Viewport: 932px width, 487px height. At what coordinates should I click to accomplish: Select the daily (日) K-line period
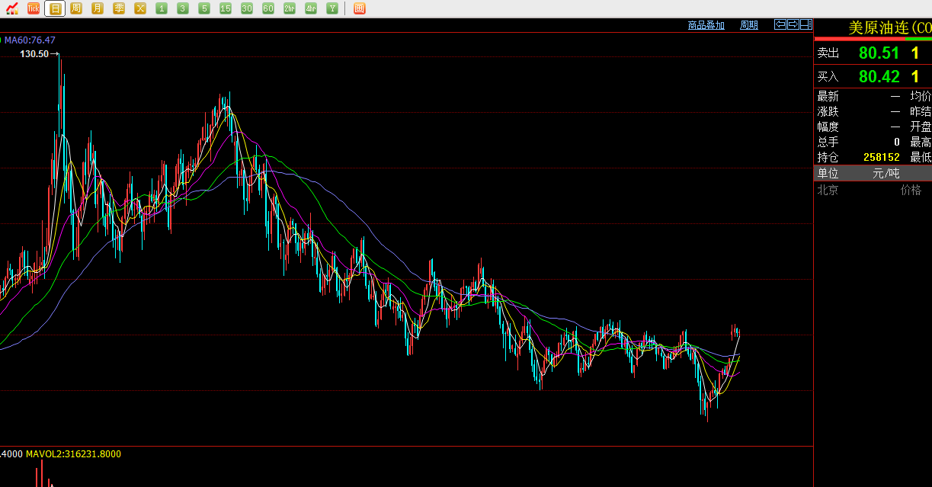pyautogui.click(x=55, y=8)
